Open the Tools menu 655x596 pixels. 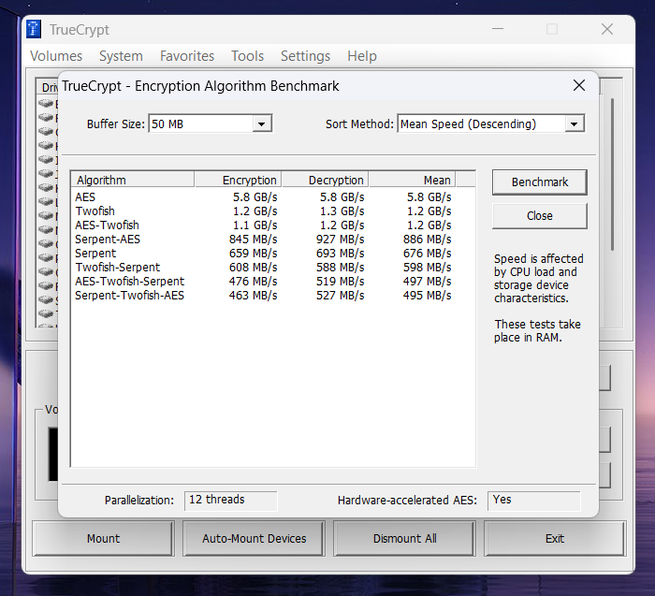click(247, 56)
